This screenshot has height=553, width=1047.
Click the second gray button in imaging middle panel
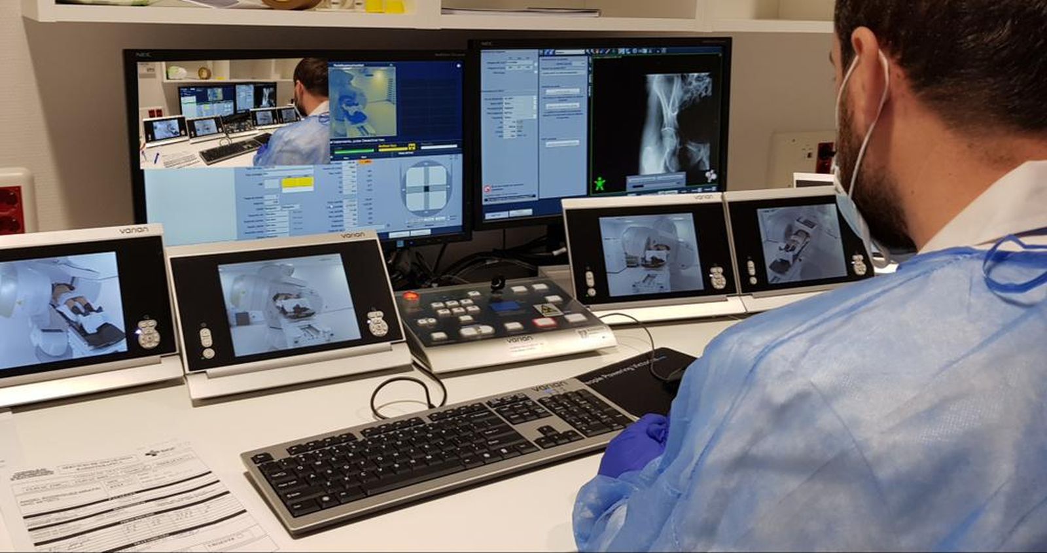(x=563, y=106)
